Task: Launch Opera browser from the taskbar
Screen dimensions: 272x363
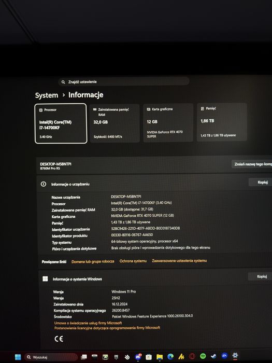Action: (x=192, y=356)
